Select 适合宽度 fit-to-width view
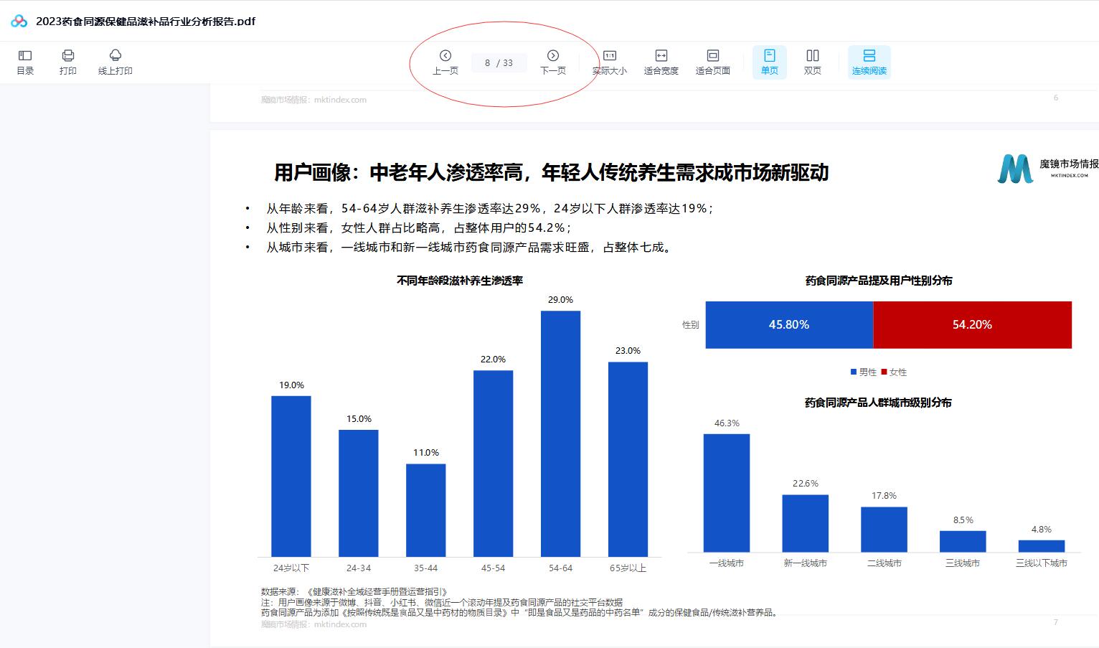 pos(661,62)
